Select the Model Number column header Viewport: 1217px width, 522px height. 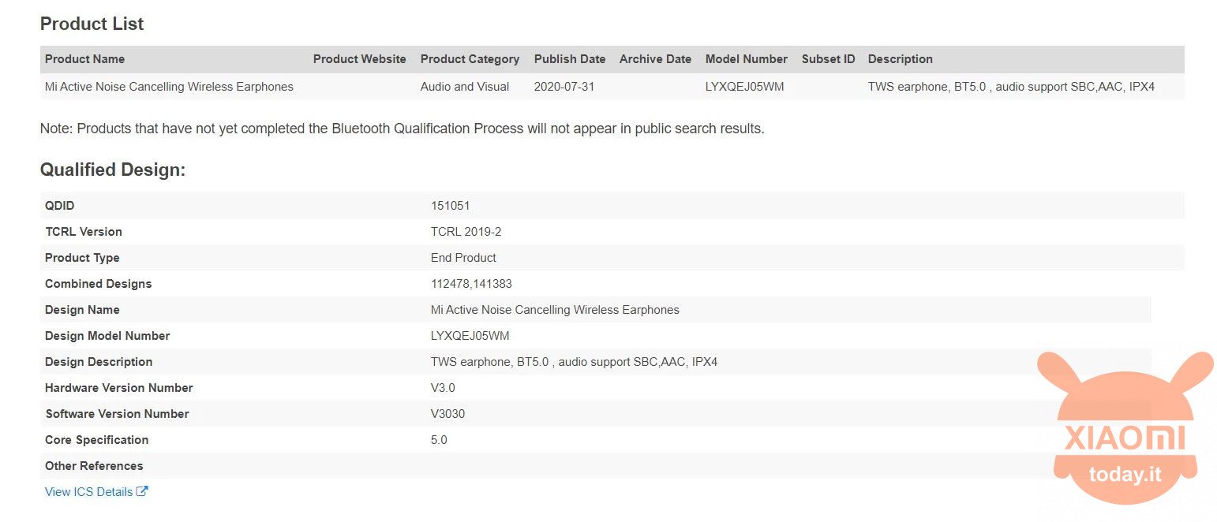(x=747, y=59)
